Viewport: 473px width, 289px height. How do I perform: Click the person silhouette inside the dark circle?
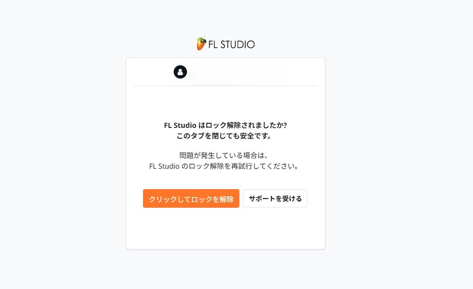181,72
